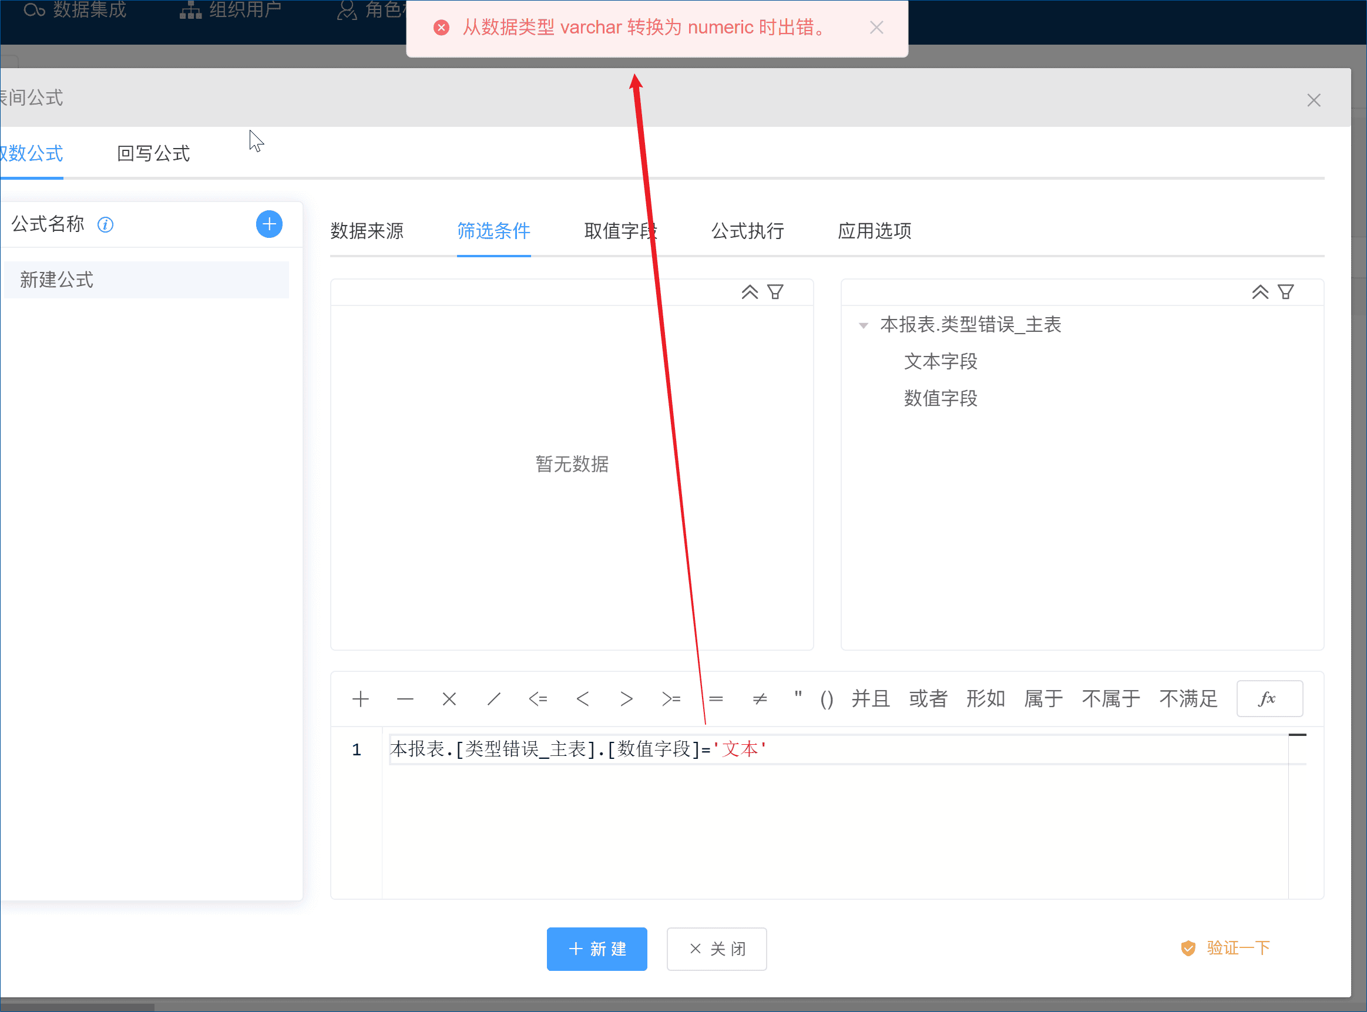This screenshot has width=1367, height=1012.
Task: Click the filter icon in the left panel
Action: (x=775, y=292)
